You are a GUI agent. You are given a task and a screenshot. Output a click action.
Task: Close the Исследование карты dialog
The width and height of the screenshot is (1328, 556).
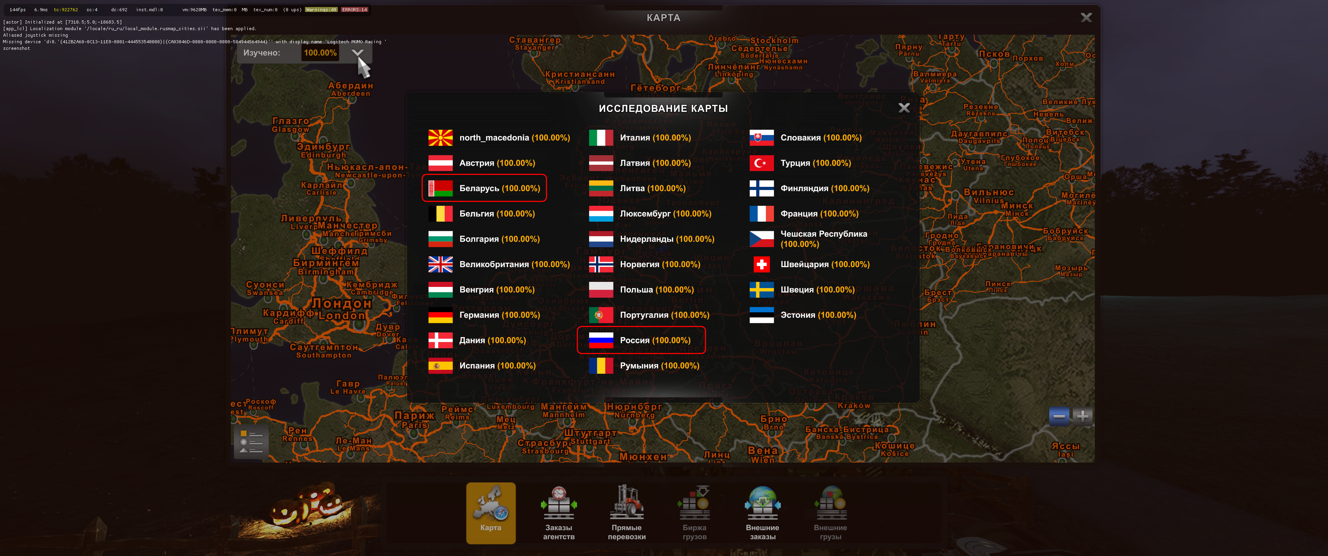[904, 108]
